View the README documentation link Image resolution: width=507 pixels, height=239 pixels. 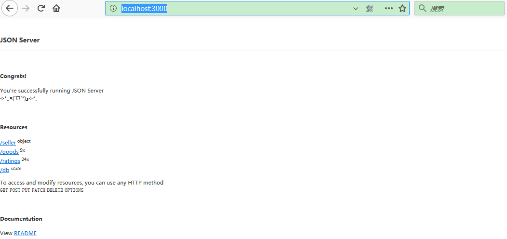[25, 233]
